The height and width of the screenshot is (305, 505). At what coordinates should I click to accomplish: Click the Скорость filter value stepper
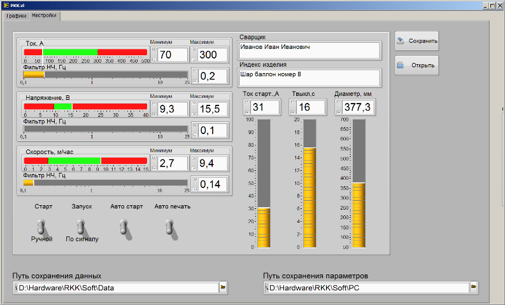point(194,184)
